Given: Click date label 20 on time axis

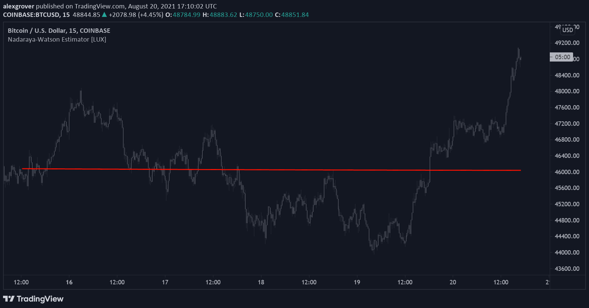Looking at the screenshot, I should coord(453,282).
